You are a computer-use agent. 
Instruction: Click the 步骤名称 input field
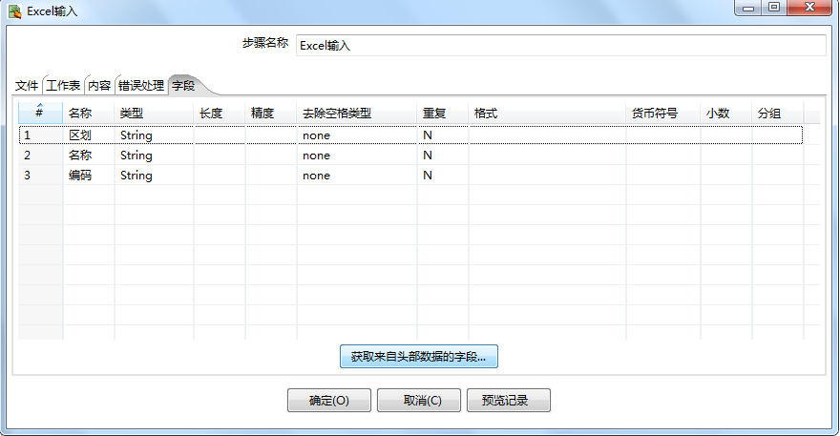click(560, 46)
